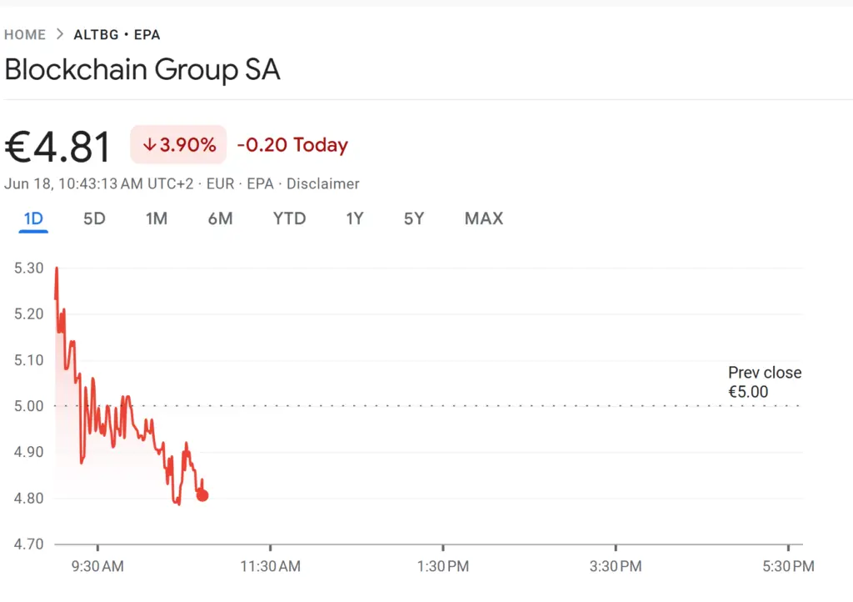Show the 1Y price history
Screen dimensions: 853x602
(x=355, y=218)
